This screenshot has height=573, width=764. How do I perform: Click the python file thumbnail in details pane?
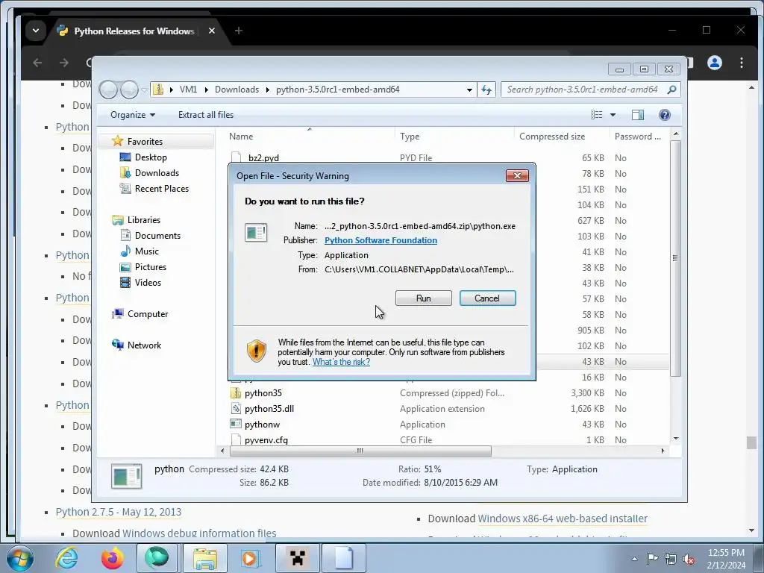127,476
